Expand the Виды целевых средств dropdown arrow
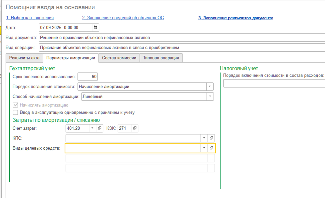The height and width of the screenshot is (198, 325). click(x=204, y=148)
